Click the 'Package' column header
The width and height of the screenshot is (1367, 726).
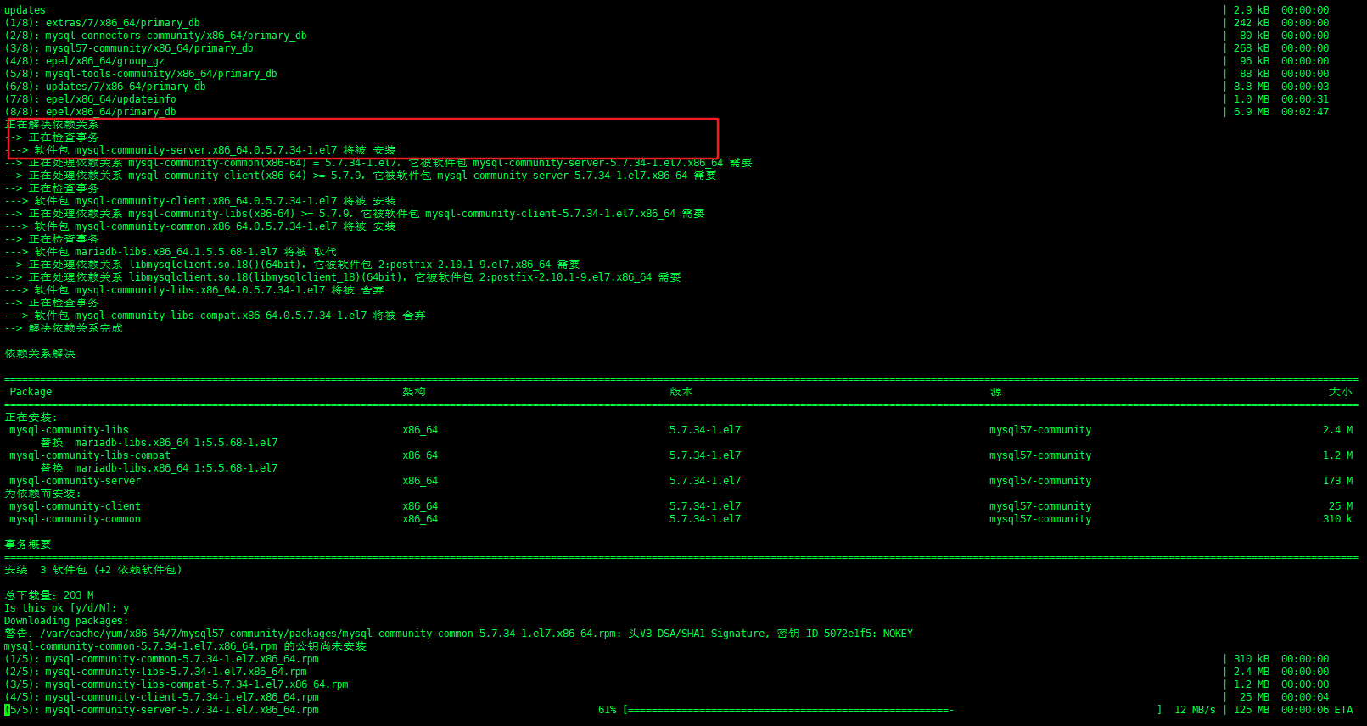[31, 392]
